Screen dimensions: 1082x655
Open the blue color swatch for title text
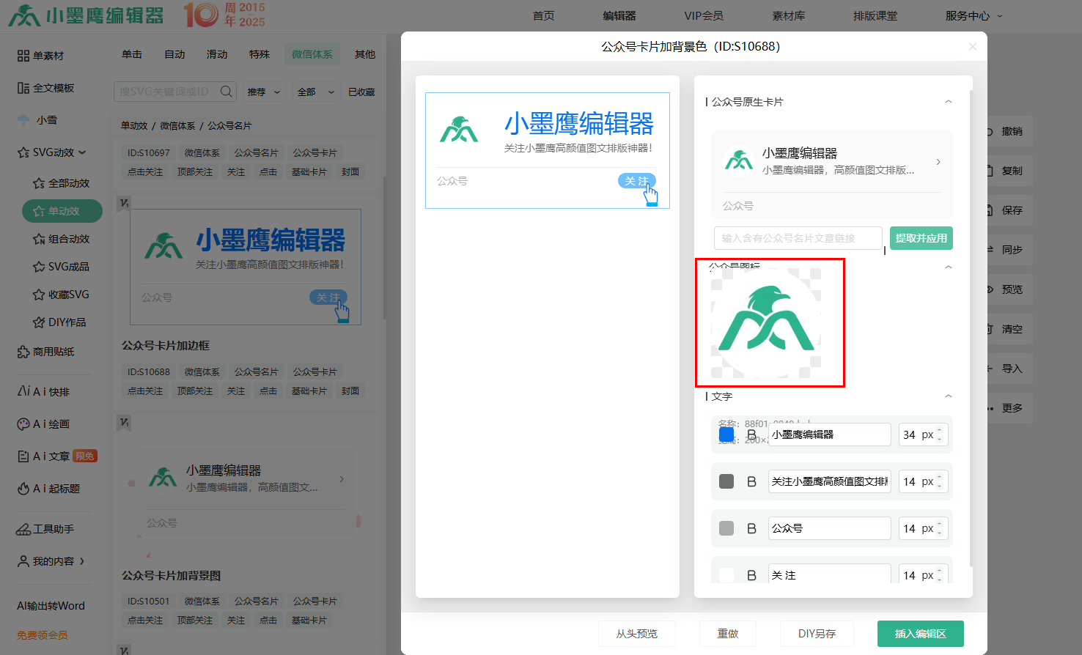click(726, 434)
